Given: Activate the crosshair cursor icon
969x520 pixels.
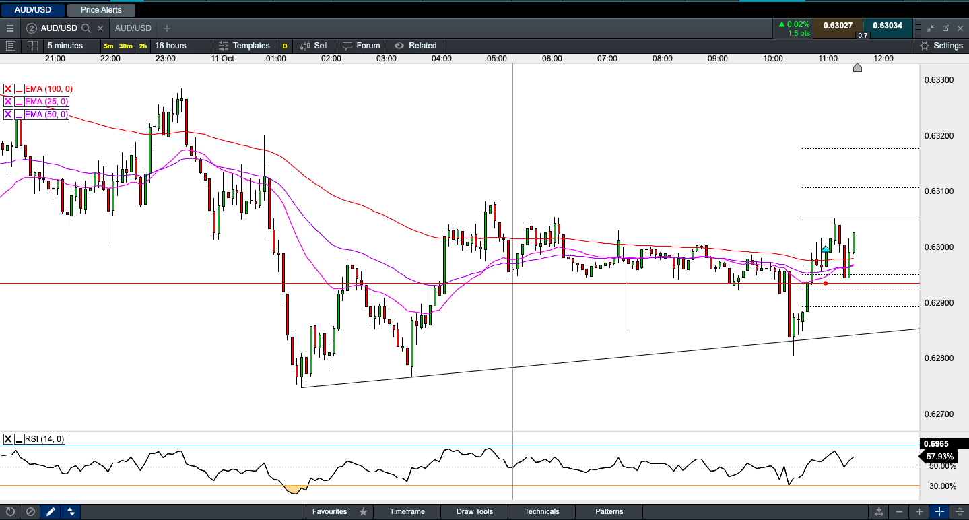Looking at the screenshot, I should point(940,511).
